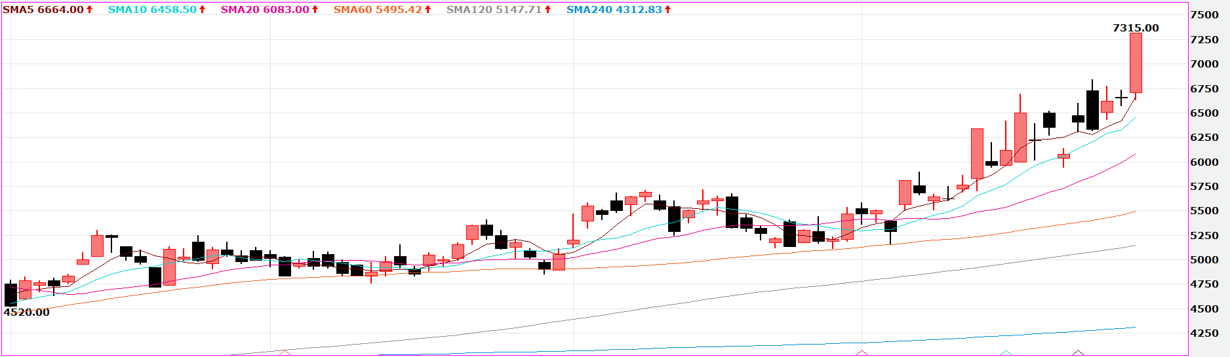1230x357 pixels.
Task: Click the up arrow after SMA240 4312.83
Action: click(667, 10)
